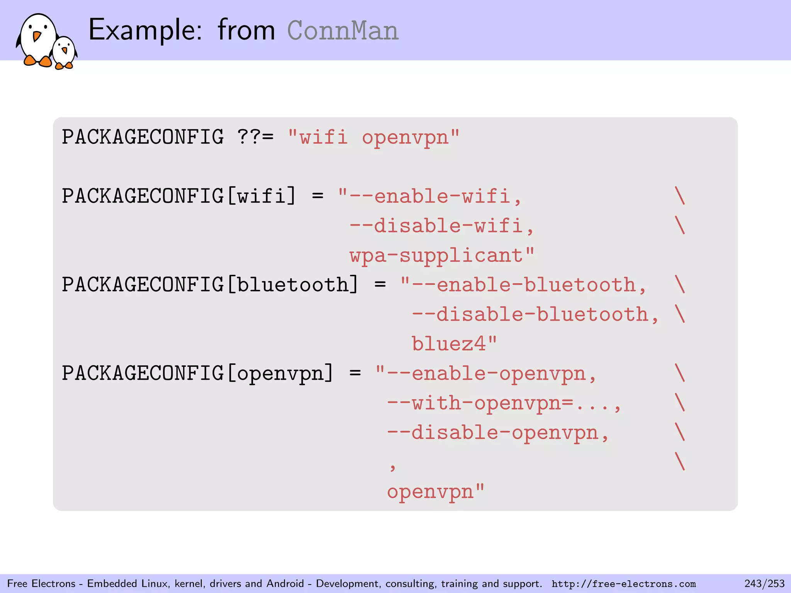The image size is (791, 593).
Task: Click the gray ConnMan text in title
Action: tap(343, 31)
